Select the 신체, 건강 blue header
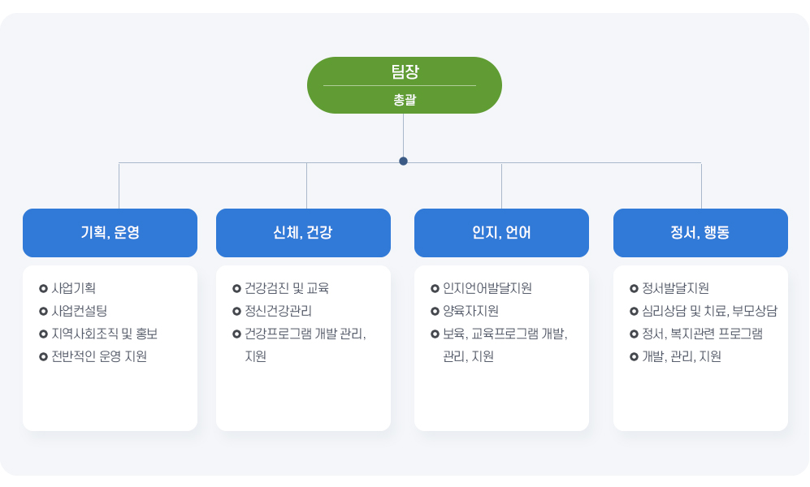This screenshot has height=487, width=810. [303, 233]
